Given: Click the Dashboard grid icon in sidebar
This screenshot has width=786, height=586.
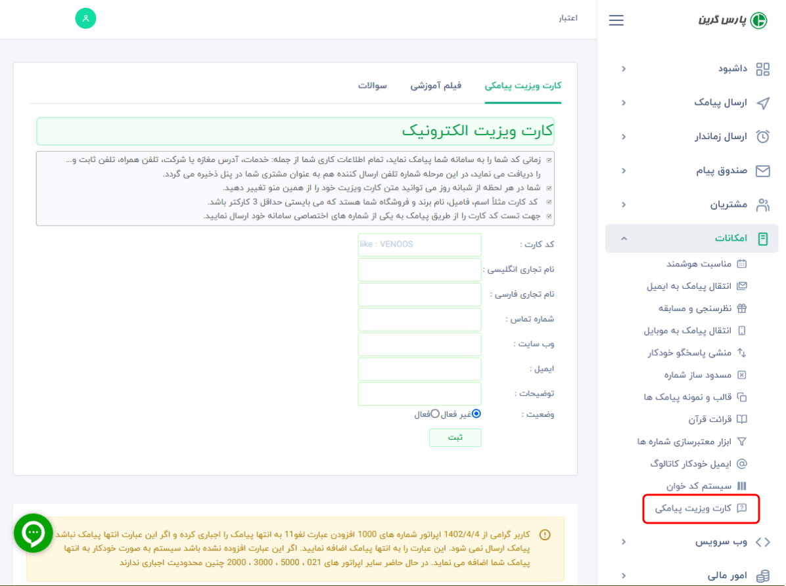Looking at the screenshot, I should click(762, 69).
